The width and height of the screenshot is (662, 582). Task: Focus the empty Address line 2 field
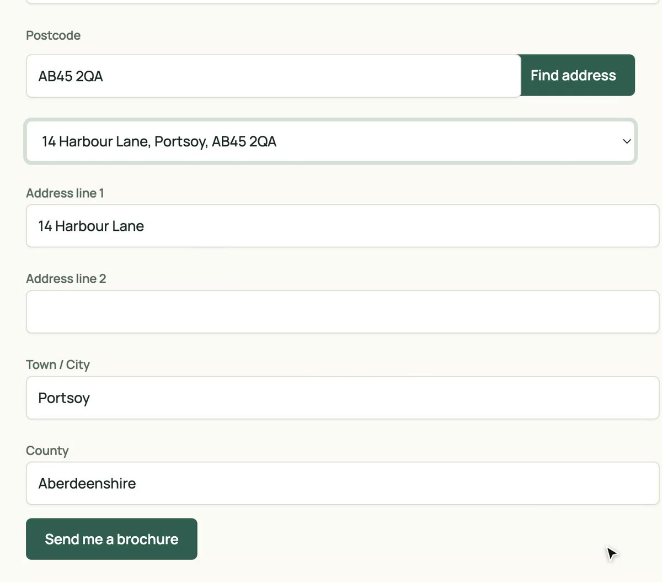tap(343, 312)
